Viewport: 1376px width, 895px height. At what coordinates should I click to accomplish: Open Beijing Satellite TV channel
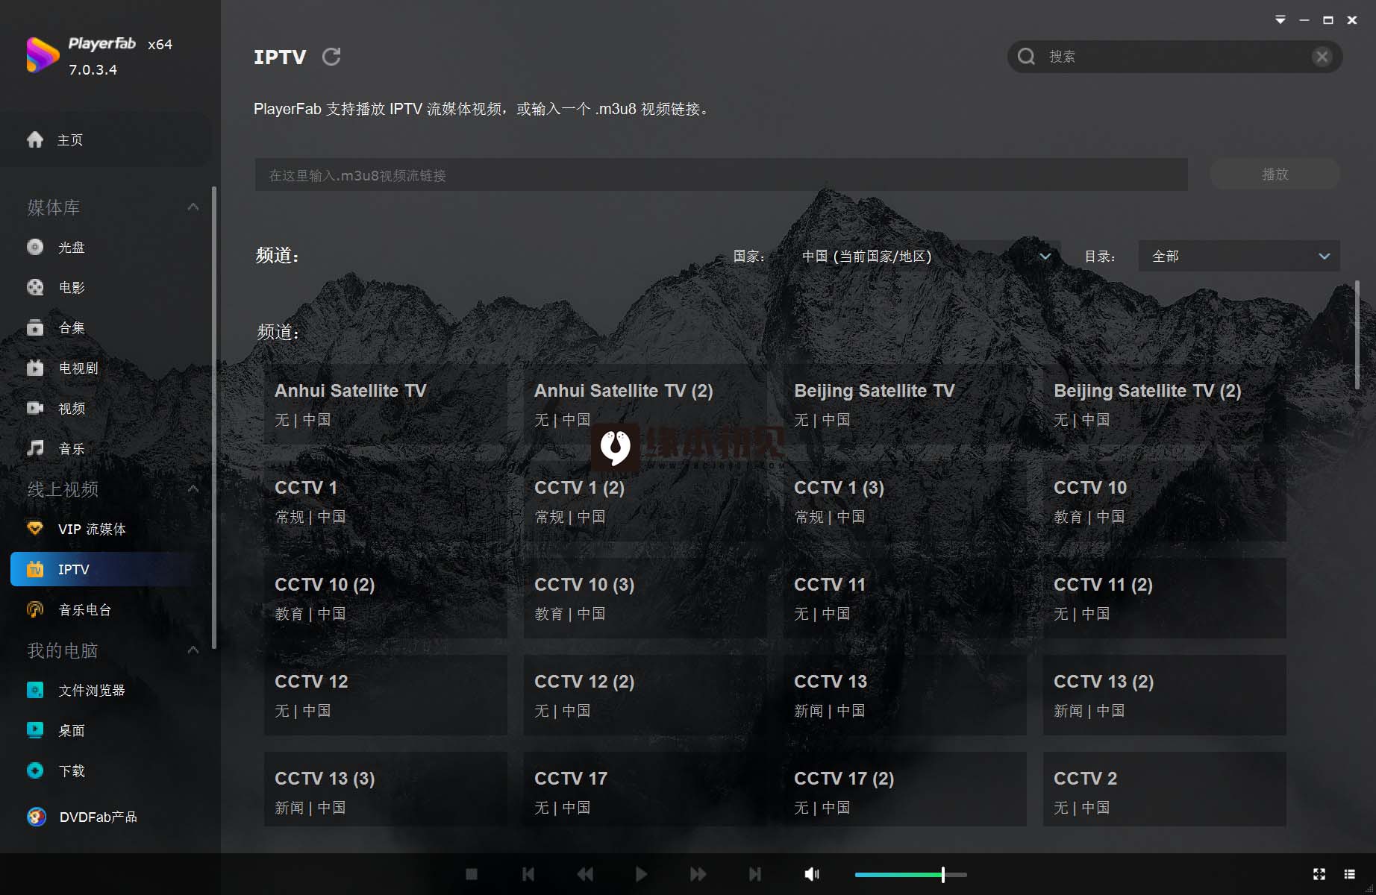(905, 404)
